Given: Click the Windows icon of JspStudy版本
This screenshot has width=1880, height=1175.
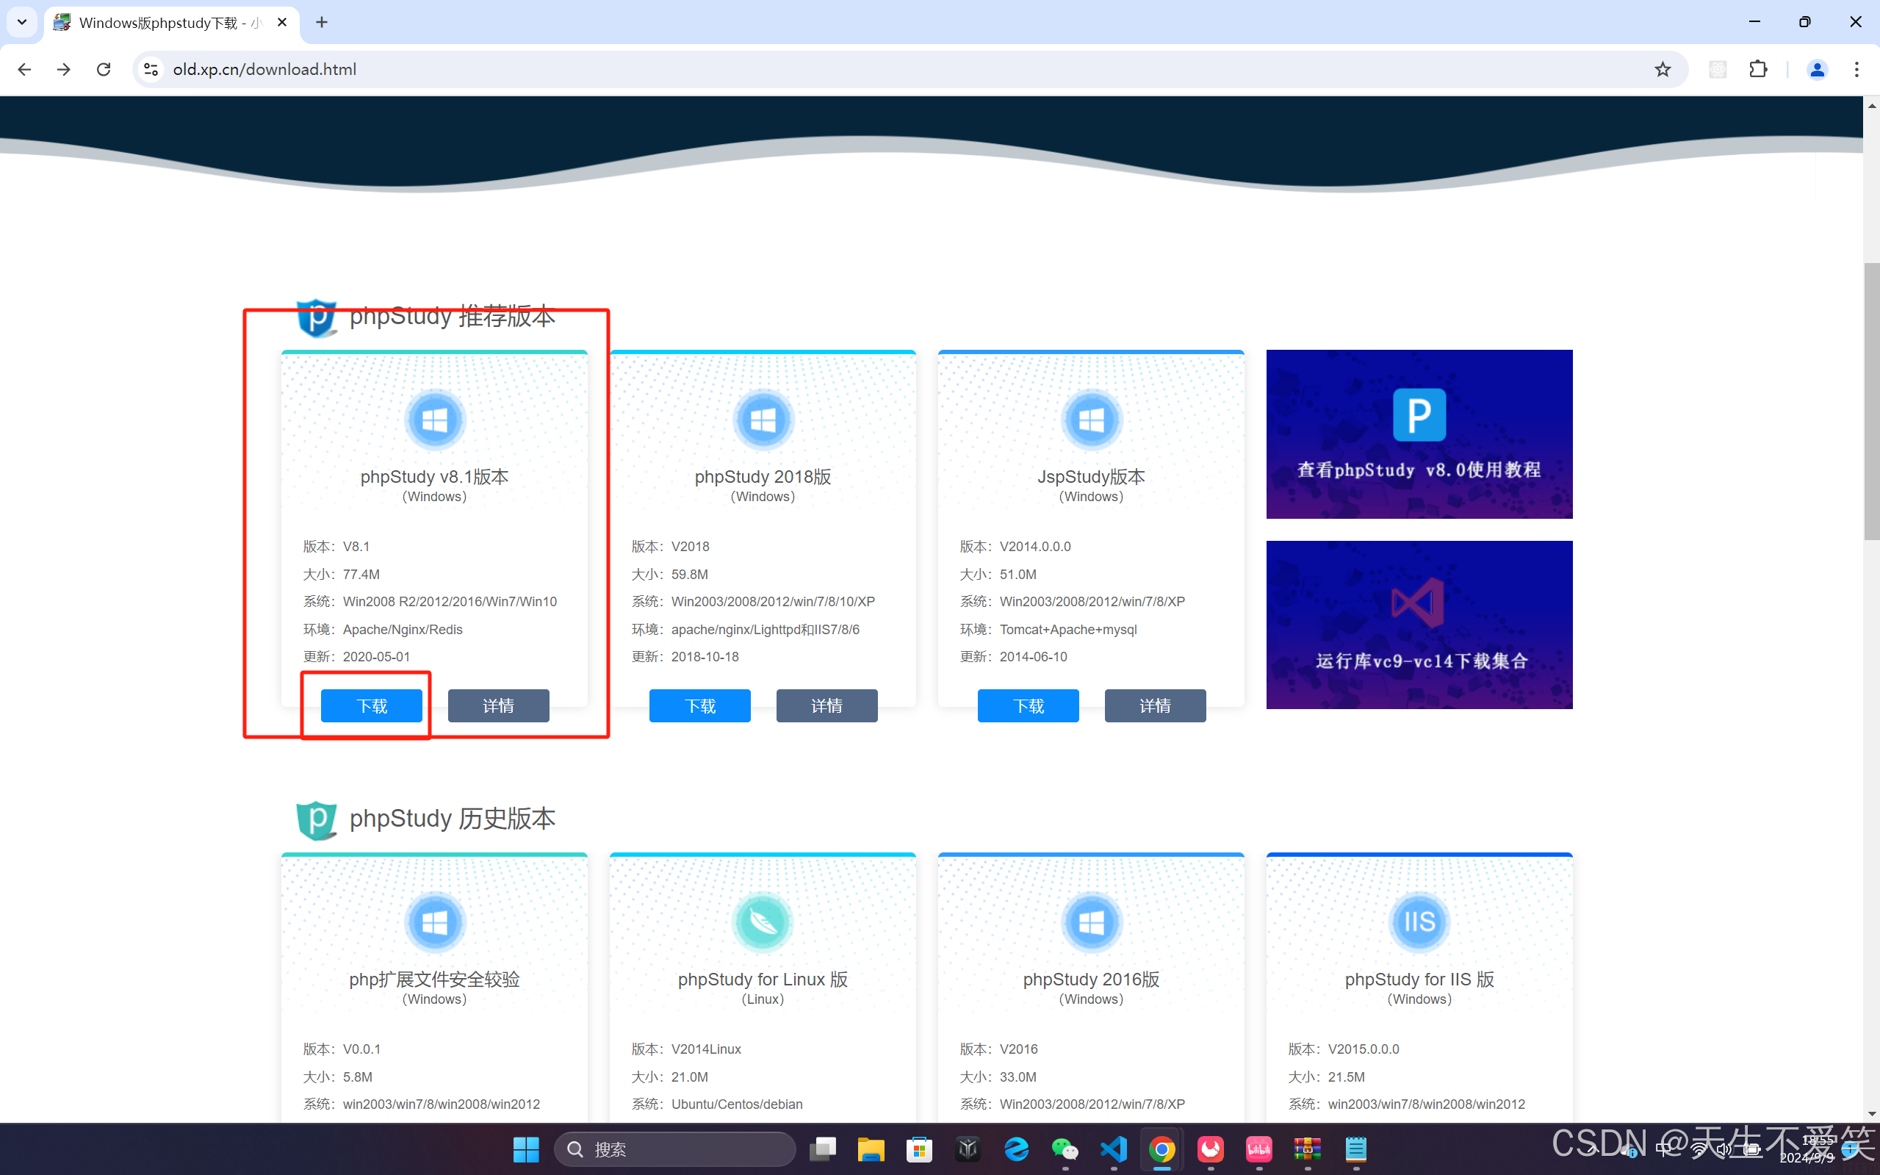Looking at the screenshot, I should (x=1092, y=420).
